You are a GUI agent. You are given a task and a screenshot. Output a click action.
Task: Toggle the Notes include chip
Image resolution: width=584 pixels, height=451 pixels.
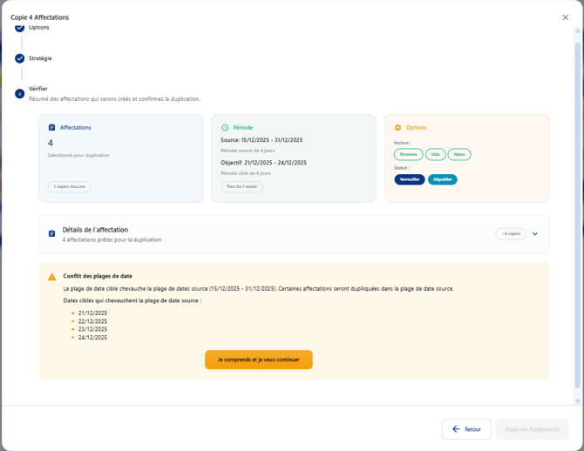[459, 154]
